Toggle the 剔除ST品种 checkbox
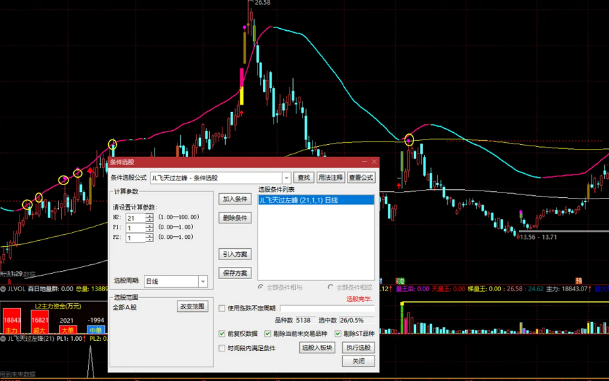Screen dimensions: 609x381 (x=338, y=334)
